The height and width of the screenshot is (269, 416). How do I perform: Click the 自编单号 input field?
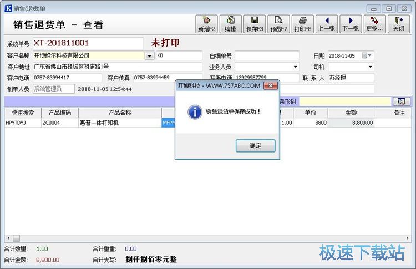point(267,55)
